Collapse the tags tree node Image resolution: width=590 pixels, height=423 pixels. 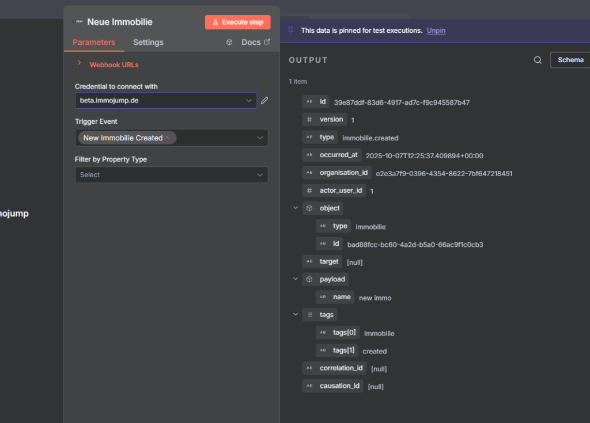(x=296, y=315)
